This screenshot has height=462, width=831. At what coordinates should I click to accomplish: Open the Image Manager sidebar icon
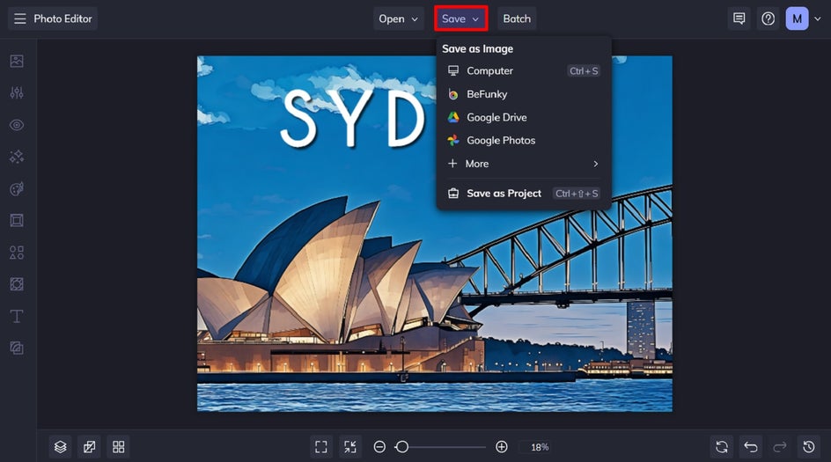coord(17,61)
